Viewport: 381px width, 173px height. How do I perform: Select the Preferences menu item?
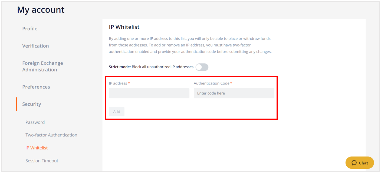coord(36,87)
